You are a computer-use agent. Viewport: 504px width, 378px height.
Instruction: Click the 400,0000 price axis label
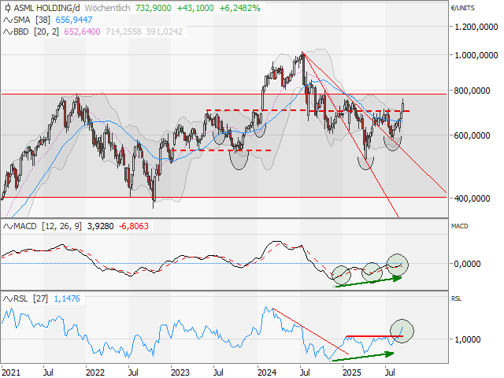472,198
